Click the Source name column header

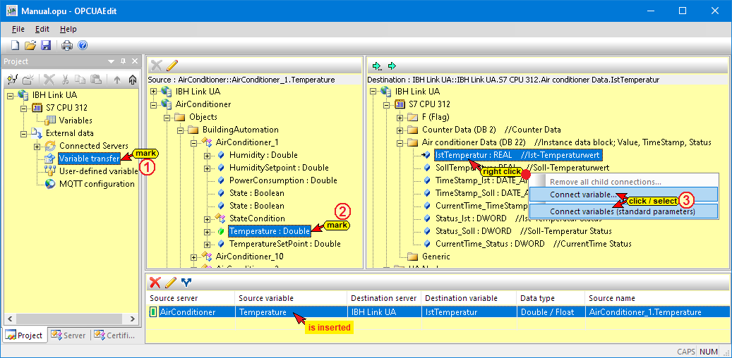(x=657, y=298)
